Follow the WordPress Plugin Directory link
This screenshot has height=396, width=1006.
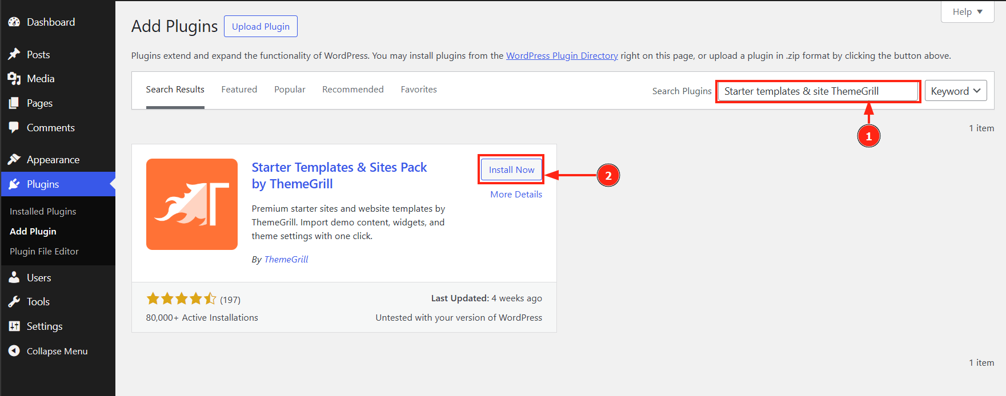point(562,56)
